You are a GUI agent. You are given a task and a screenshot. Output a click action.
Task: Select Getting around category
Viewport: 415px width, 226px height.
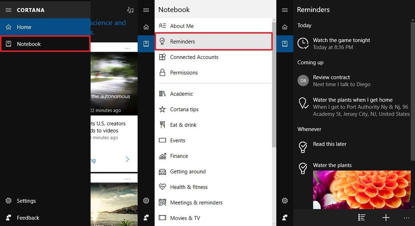click(213, 171)
